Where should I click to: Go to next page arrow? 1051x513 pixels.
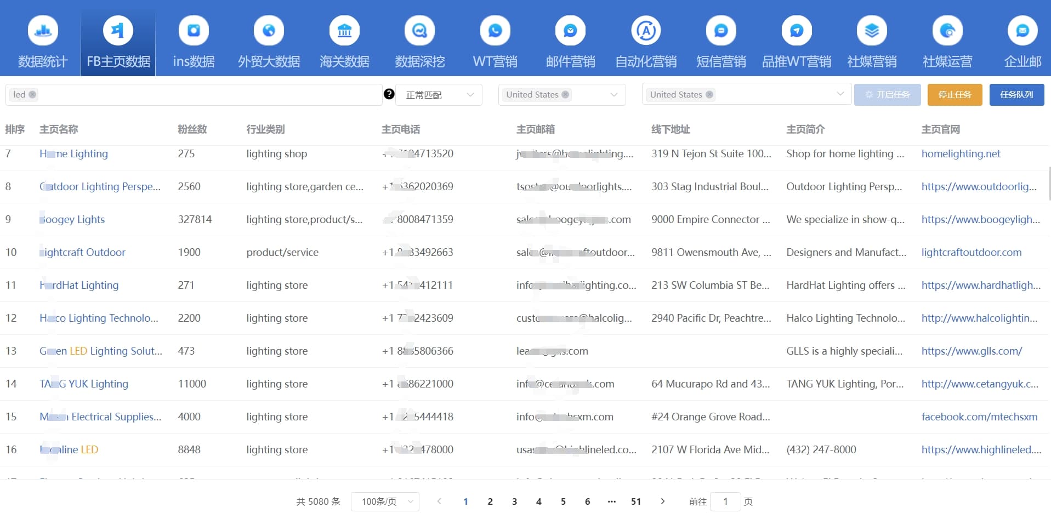(662, 501)
